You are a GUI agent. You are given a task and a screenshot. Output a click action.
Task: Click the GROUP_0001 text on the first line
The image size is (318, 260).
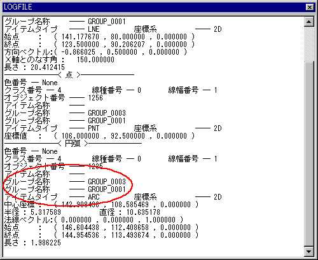tap(107, 22)
